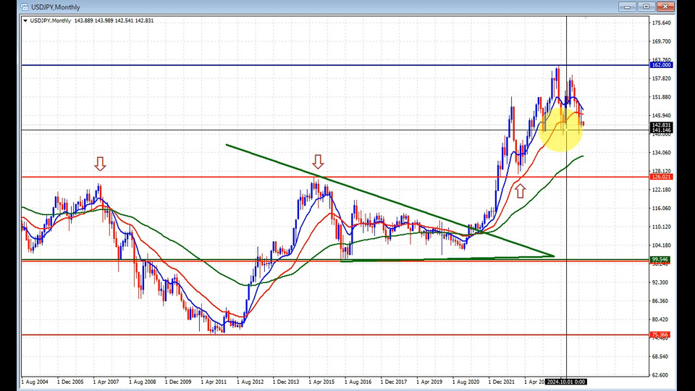Select the down arrow object above the 2015 peak
Screen dimensions: 695x391
click(318, 161)
